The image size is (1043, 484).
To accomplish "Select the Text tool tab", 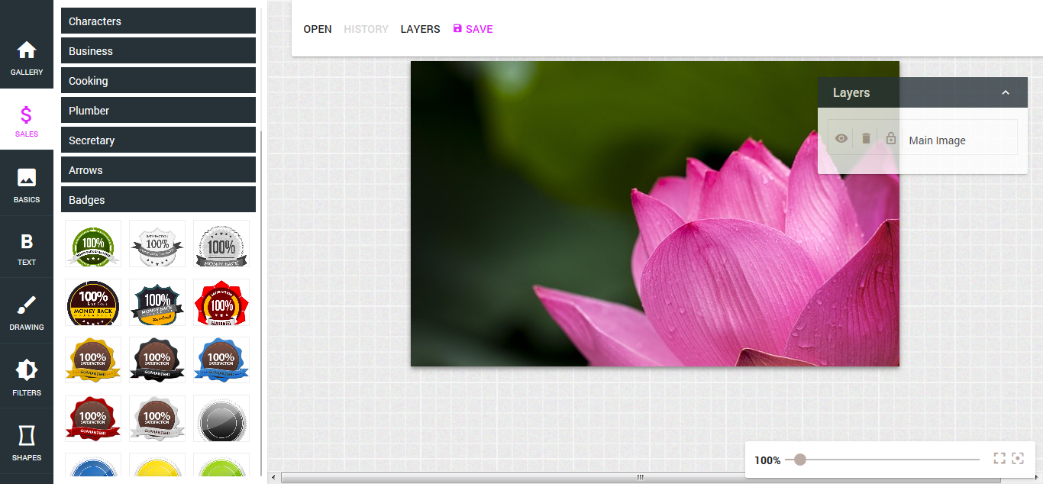I will tap(27, 248).
